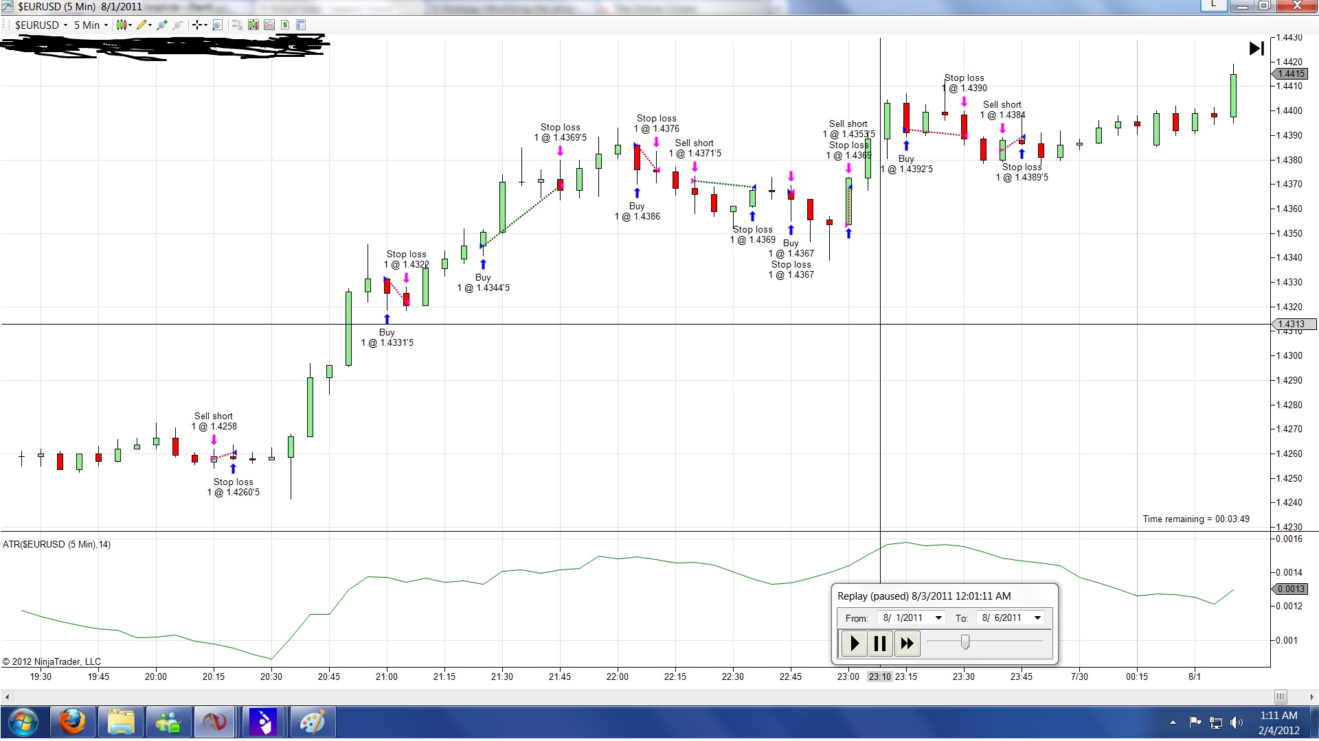Open the data box properties icon

301,25
